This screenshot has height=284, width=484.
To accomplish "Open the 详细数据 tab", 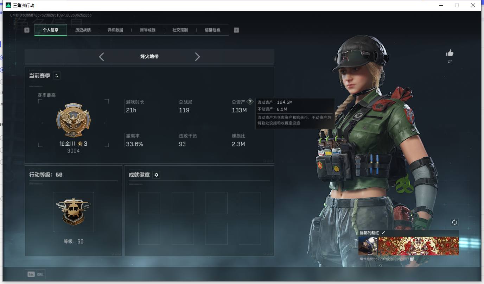I will point(115,30).
